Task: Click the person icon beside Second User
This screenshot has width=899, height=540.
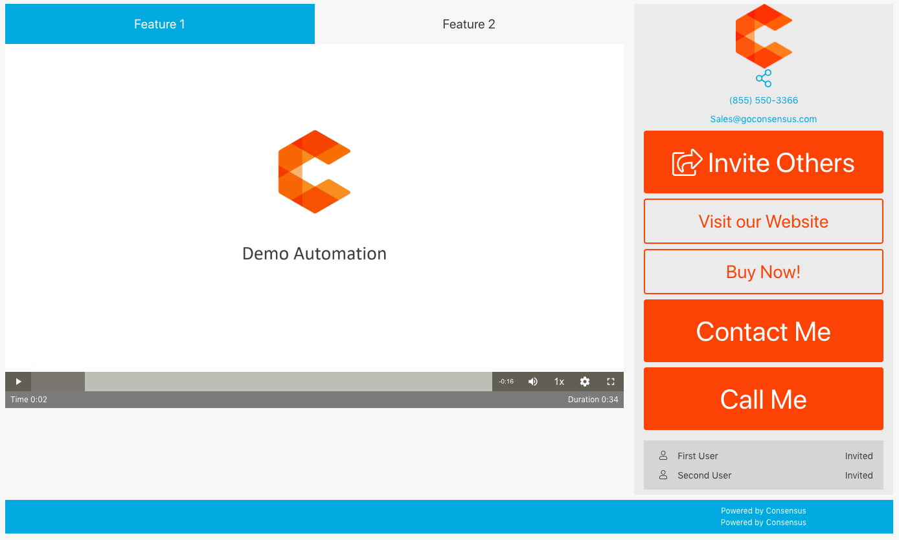Action: tap(663, 475)
